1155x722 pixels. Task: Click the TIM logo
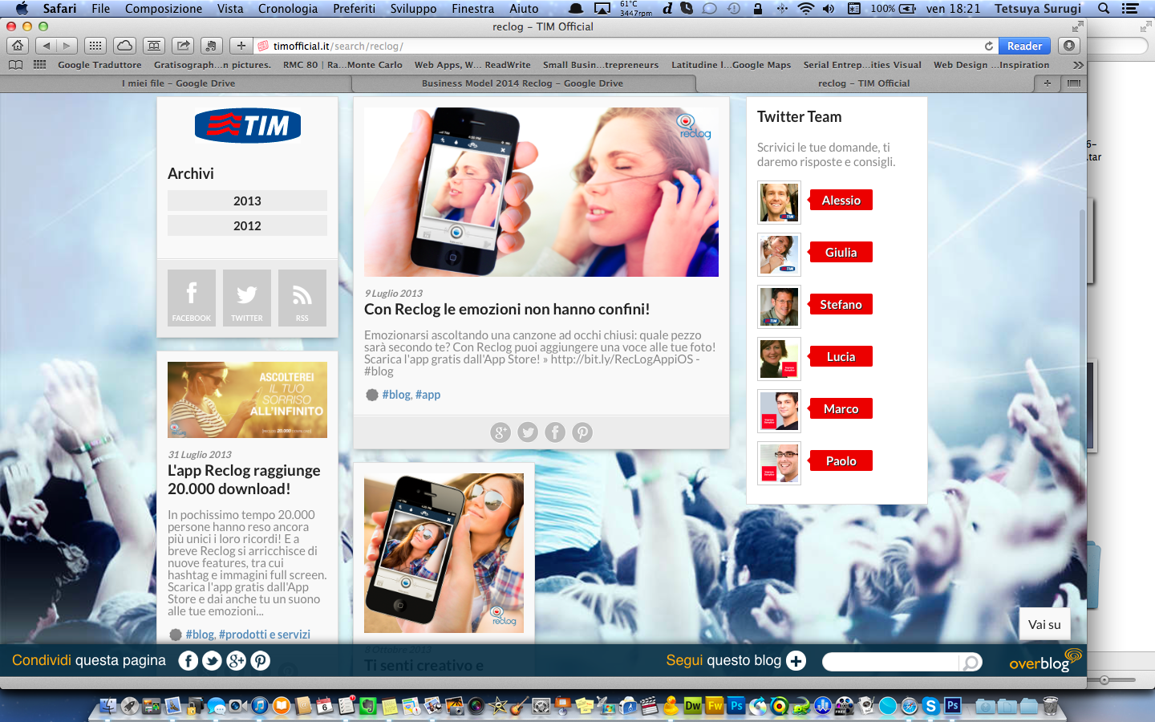point(248,125)
